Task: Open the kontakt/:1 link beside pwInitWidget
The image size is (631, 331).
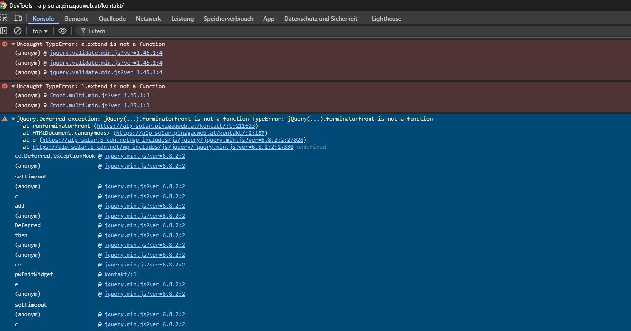Action: [120, 274]
